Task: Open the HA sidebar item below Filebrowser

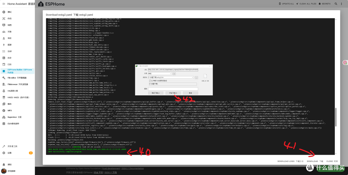Action: pyautogui.click(x=17, y=91)
